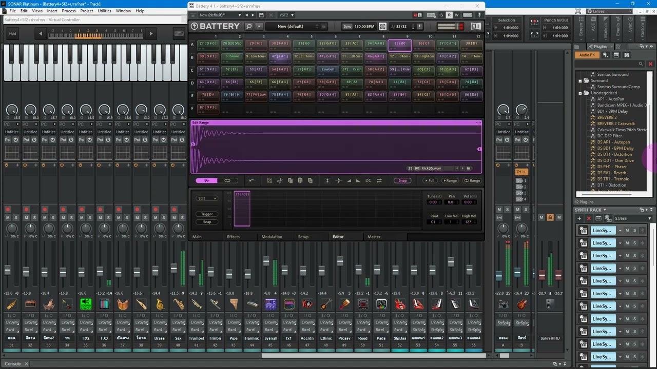
Task: Click the trombone icon on Trmbn strip
Action: pyautogui.click(x=215, y=304)
